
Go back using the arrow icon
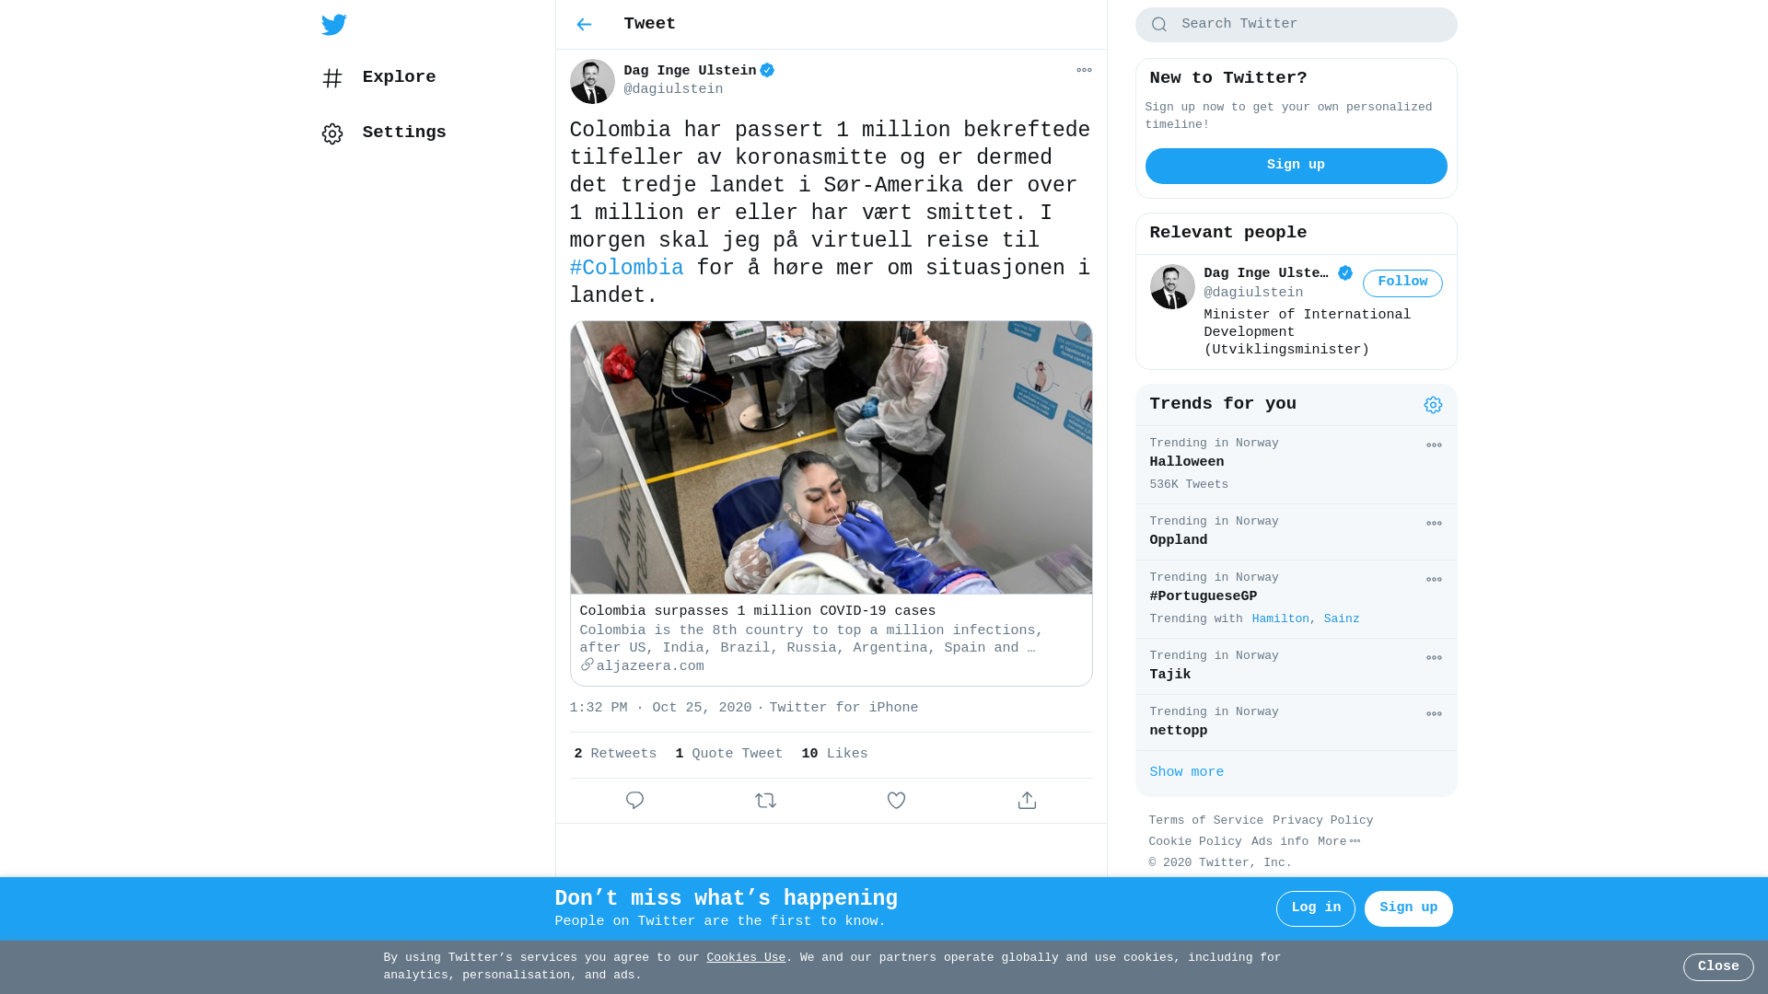point(584,25)
